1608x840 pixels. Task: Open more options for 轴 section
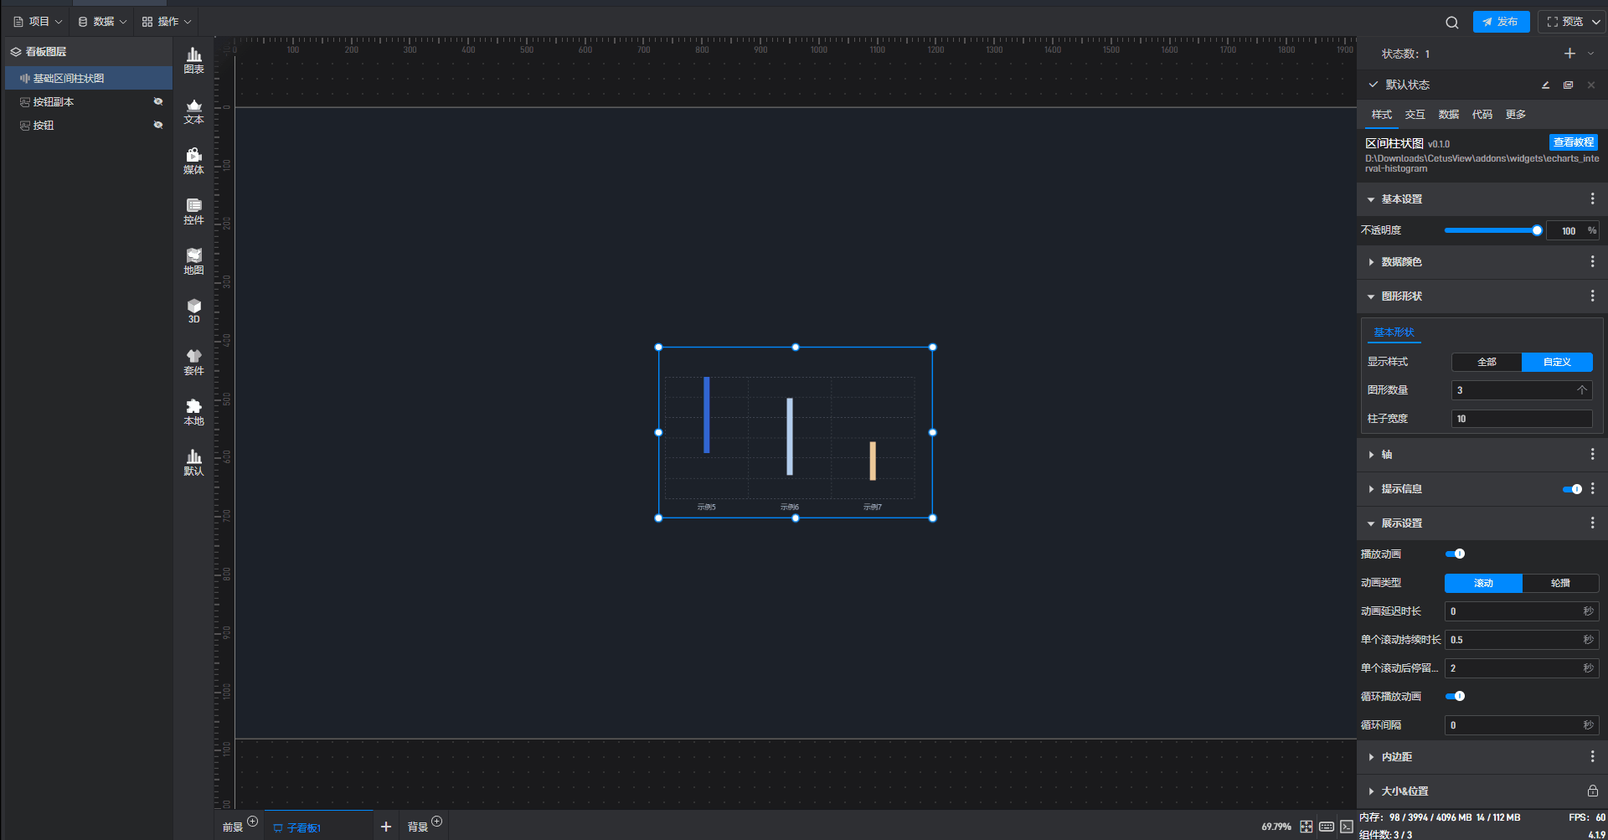tap(1592, 454)
